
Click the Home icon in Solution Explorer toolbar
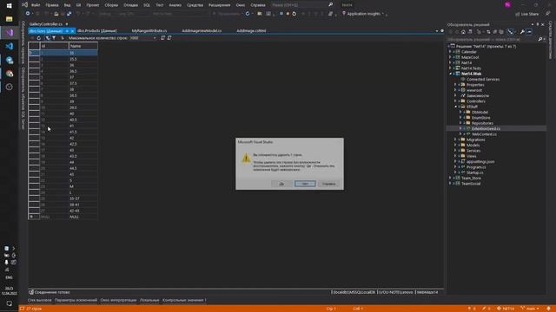coord(463,32)
